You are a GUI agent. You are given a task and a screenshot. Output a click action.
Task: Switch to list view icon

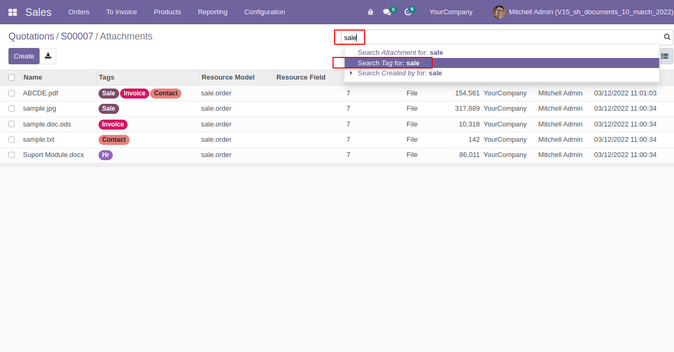[x=665, y=56]
